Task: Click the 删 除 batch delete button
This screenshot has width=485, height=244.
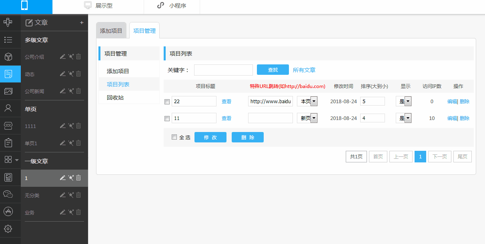Action: [x=248, y=137]
